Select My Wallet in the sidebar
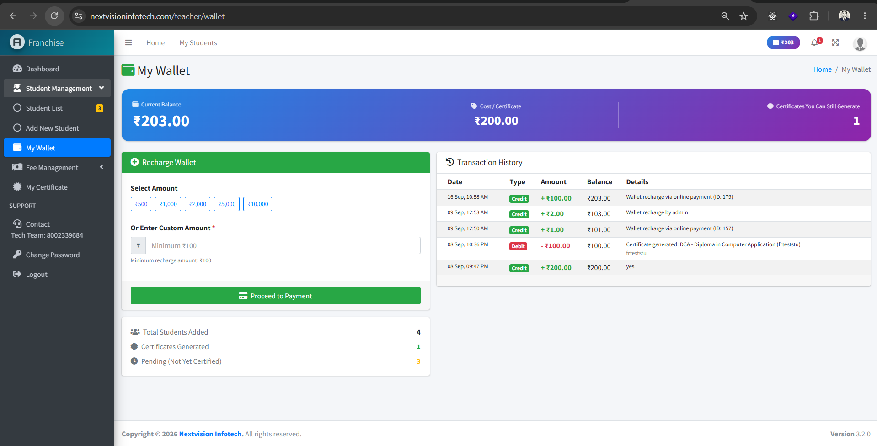This screenshot has height=446, width=877. coord(57,148)
